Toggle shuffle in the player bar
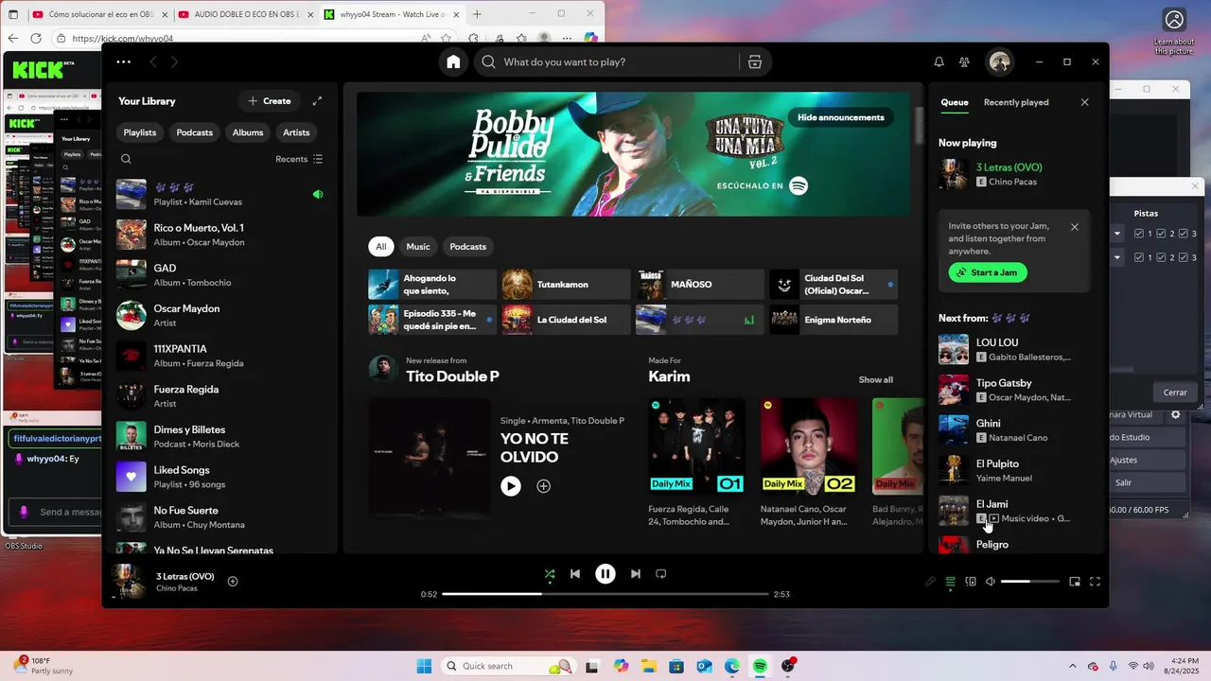The image size is (1211, 681). tap(550, 573)
